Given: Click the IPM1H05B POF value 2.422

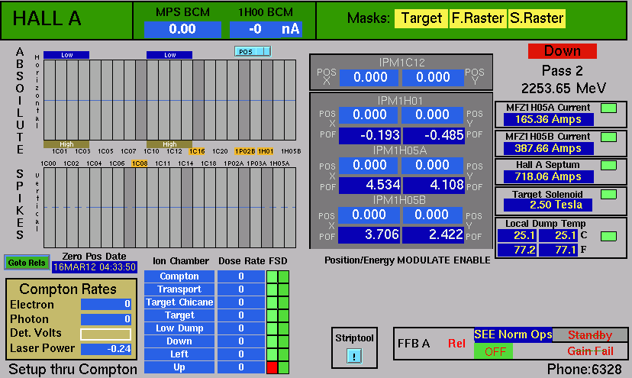Looking at the screenshot, I should click(x=433, y=234).
